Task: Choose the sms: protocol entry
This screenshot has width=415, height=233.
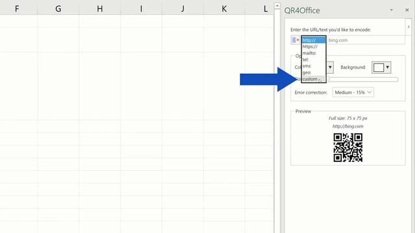Action: (x=314, y=66)
